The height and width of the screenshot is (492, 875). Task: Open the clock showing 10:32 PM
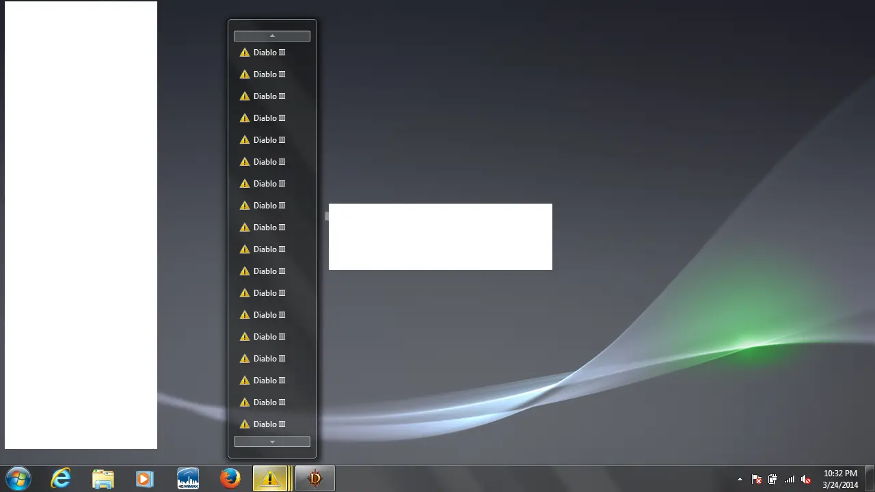840,479
